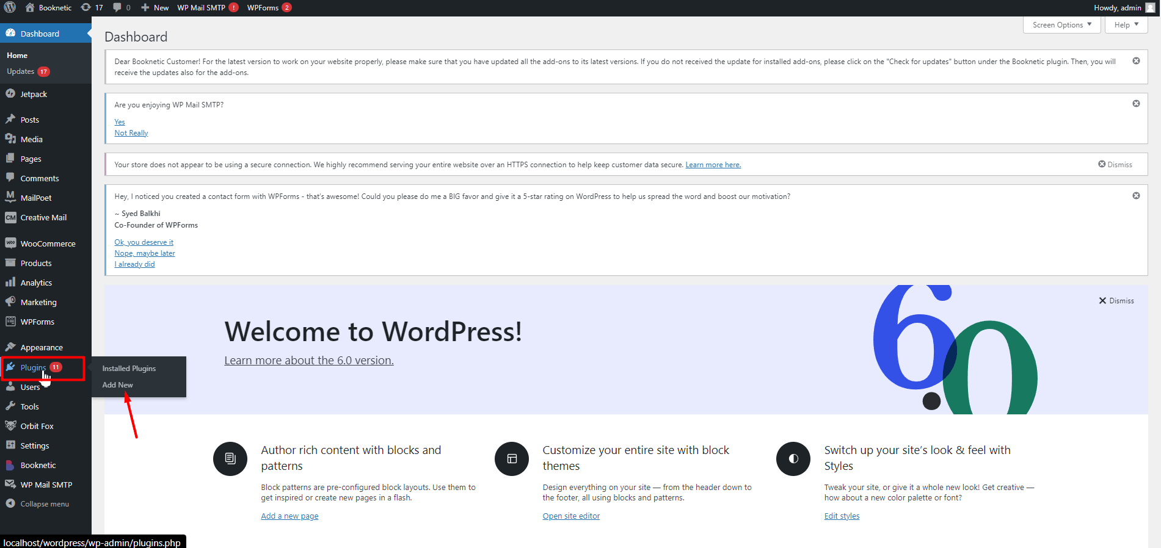Click Ok, you deserve it link
The width and height of the screenshot is (1161, 548).
[144, 242]
